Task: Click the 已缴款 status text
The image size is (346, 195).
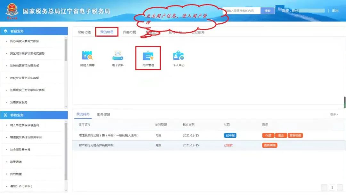Action: [x=228, y=145]
